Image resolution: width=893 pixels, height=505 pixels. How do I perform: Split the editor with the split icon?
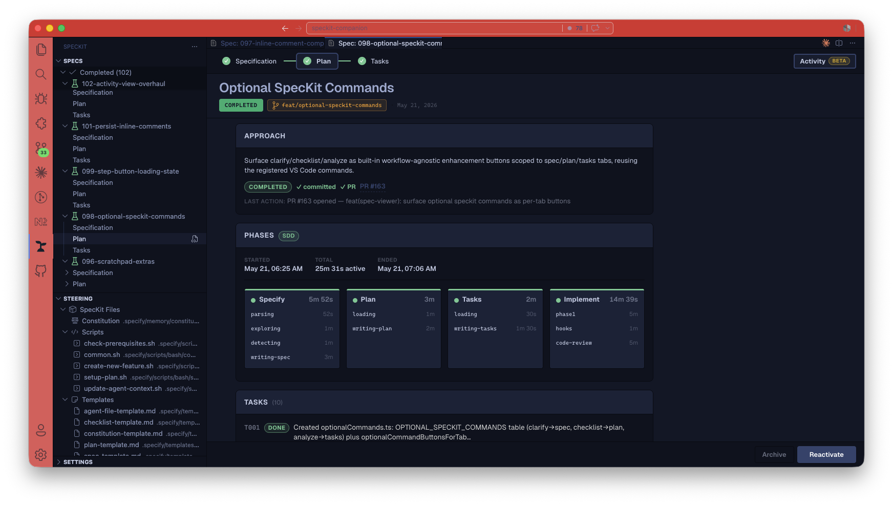coord(839,43)
